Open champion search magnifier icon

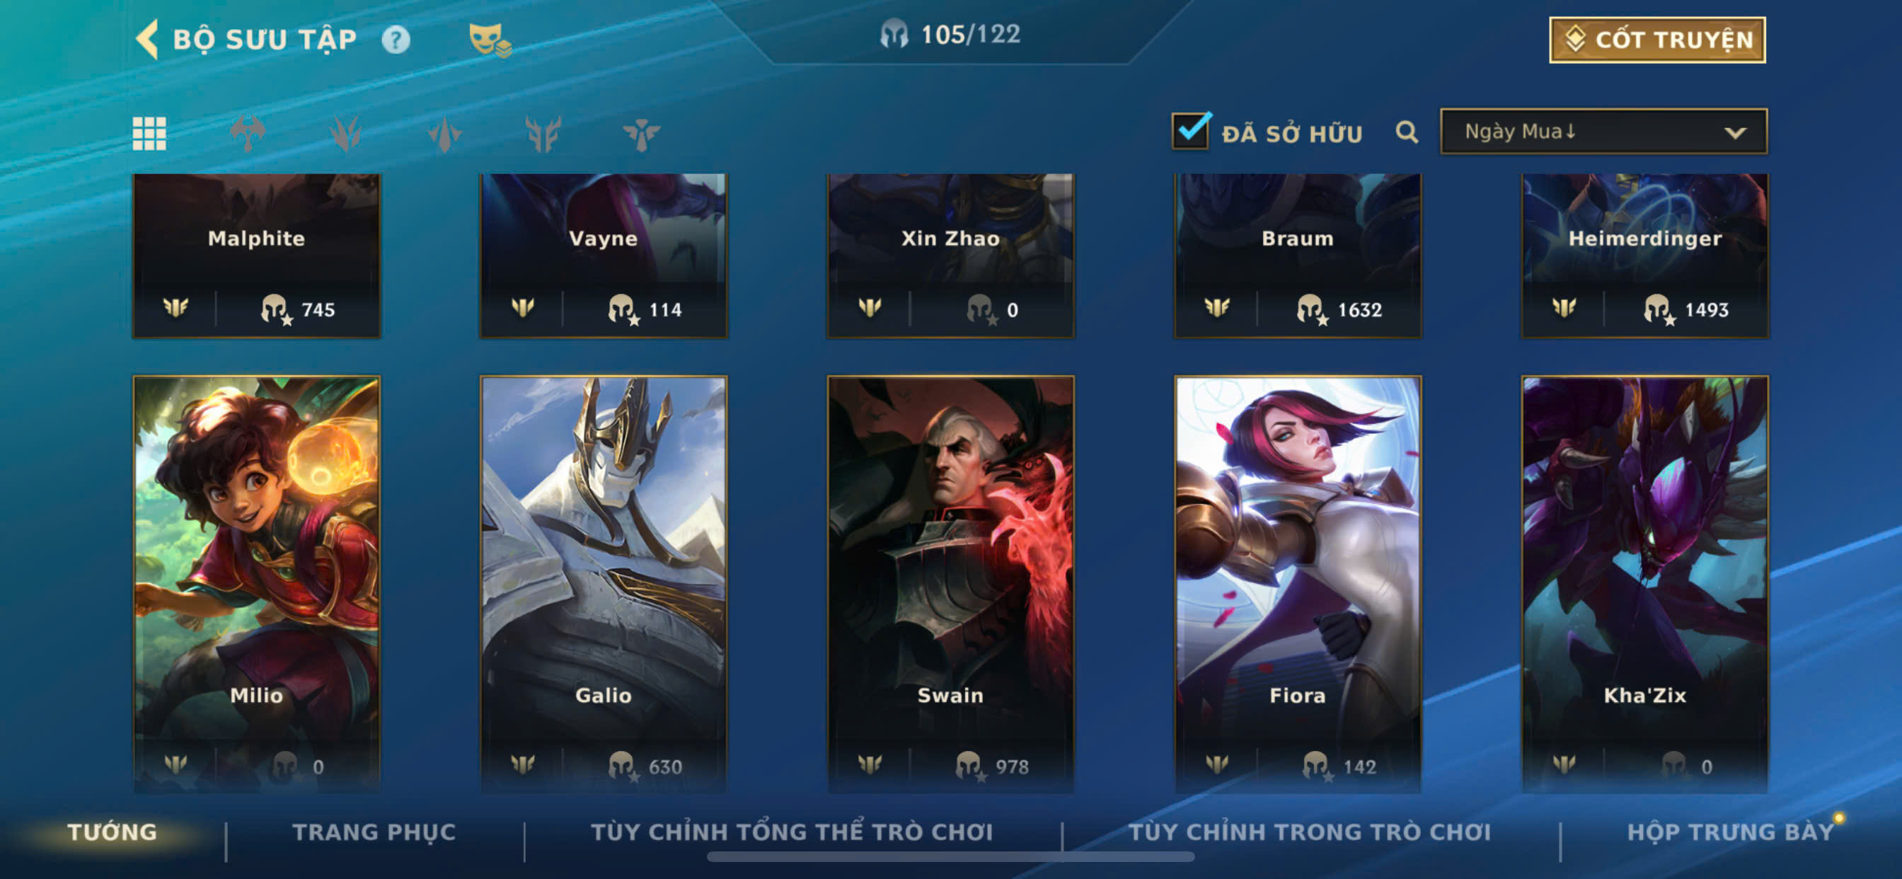(1407, 132)
